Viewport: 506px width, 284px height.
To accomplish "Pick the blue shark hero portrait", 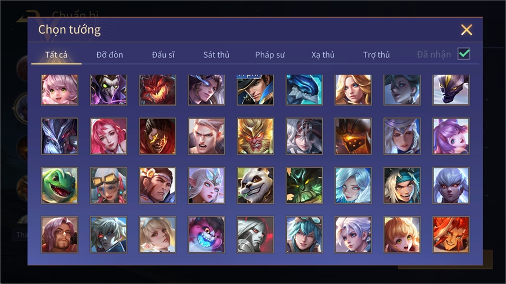I will pyautogui.click(x=304, y=90).
